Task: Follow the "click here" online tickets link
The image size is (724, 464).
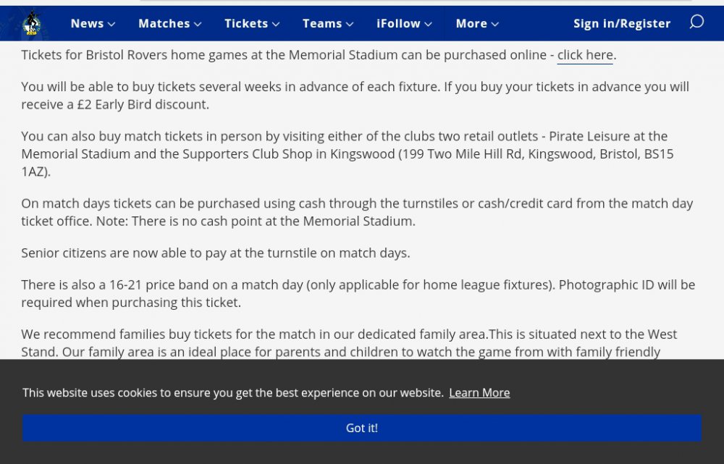Action: [585, 55]
